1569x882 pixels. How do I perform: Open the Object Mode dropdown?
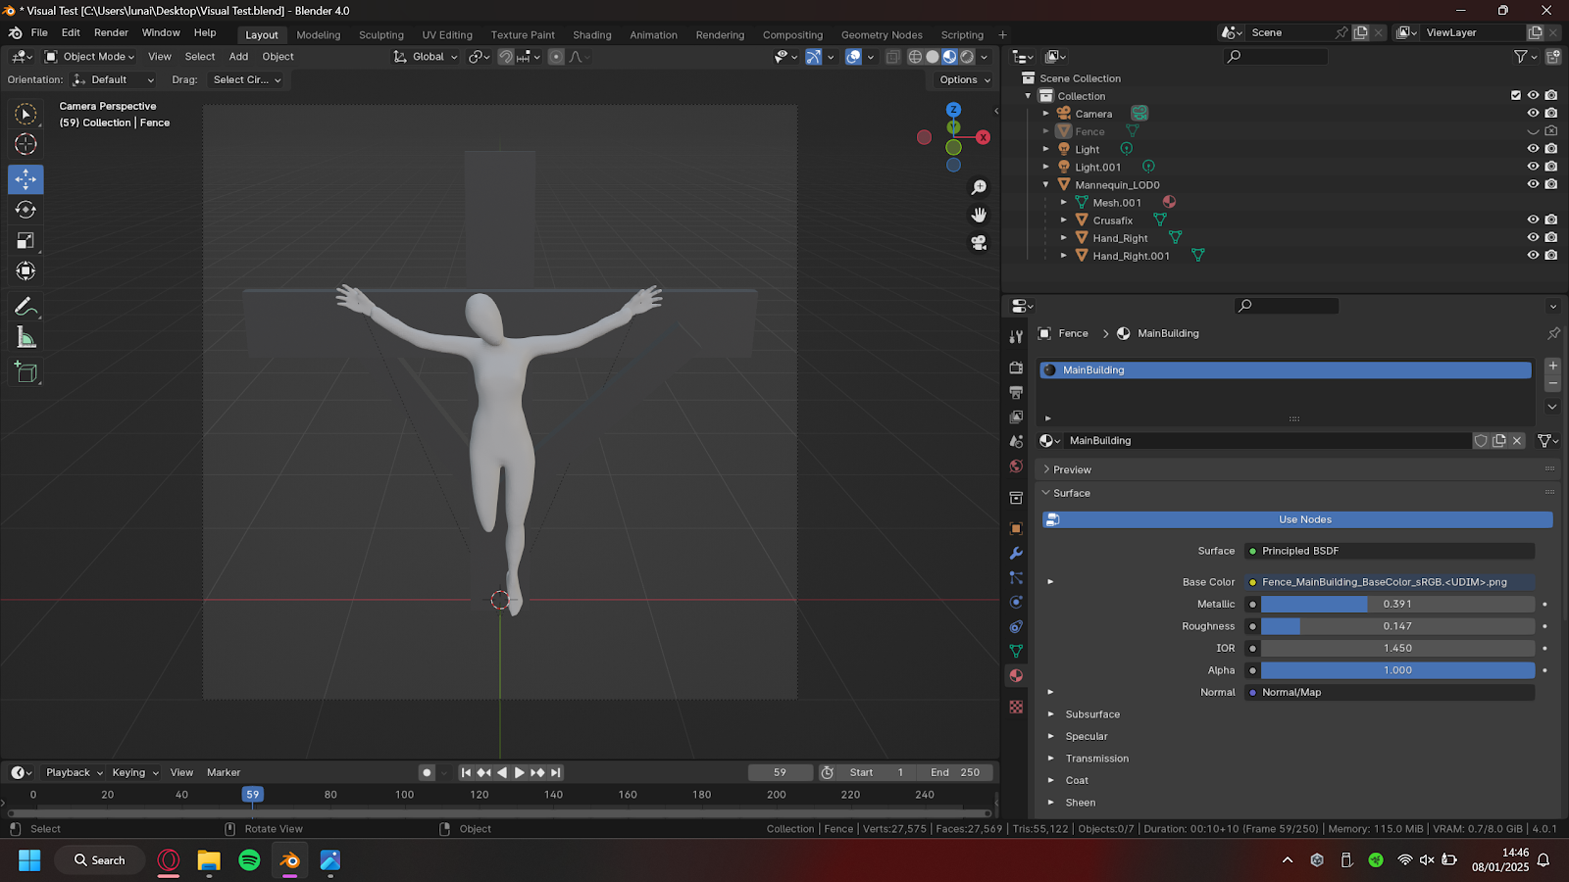pyautogui.click(x=90, y=57)
